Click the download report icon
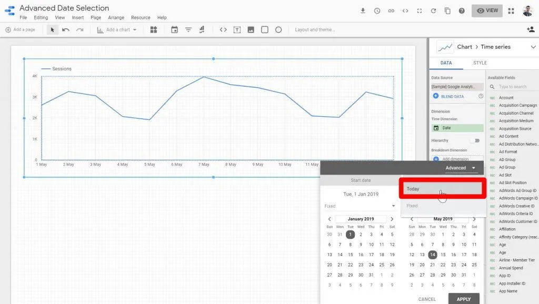 (x=363, y=11)
